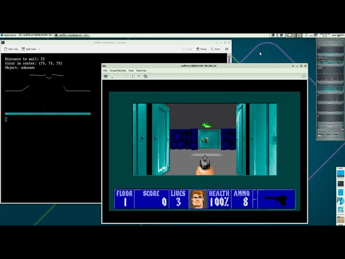Click the network status icon in top panel
The width and height of the screenshot is (345, 259).
315,35
